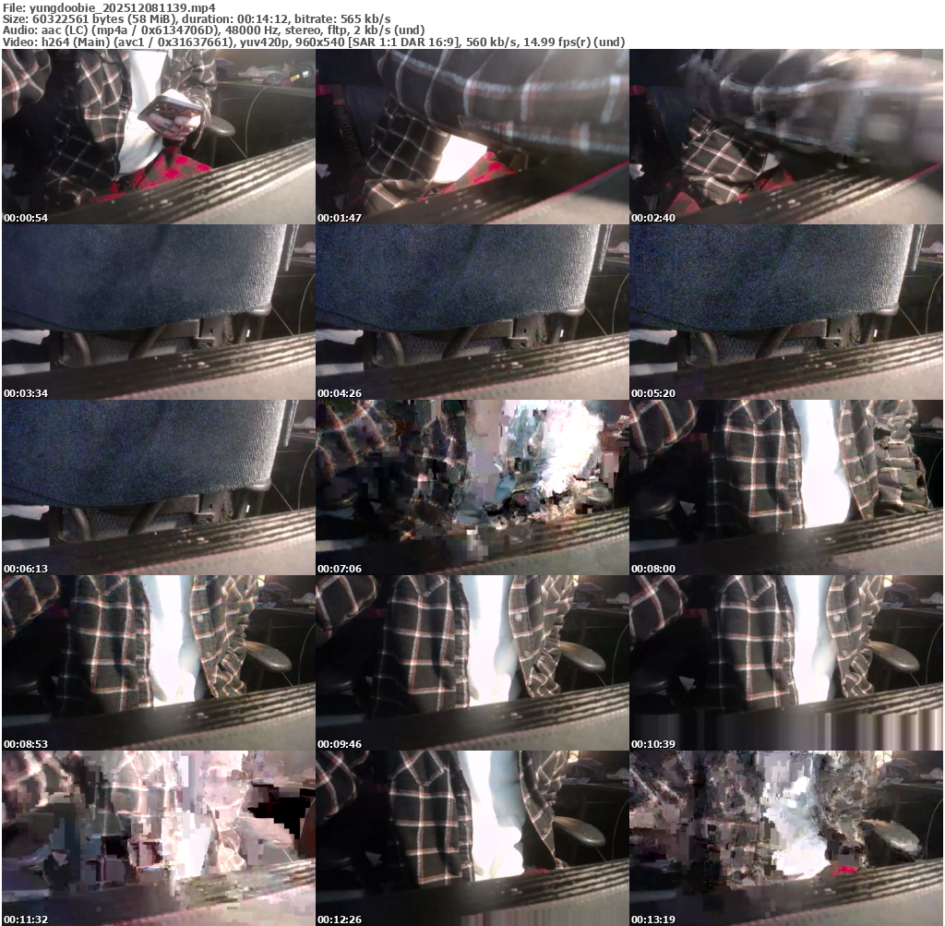The width and height of the screenshot is (945, 926).
Task: Select the frame thumbnail at 00:12:26
Action: (x=472, y=838)
